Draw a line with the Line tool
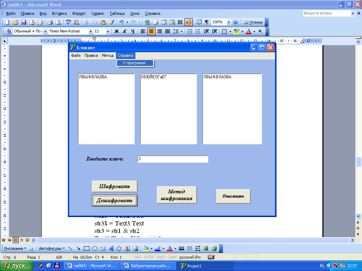This screenshot has width=362, height=271. point(70,248)
